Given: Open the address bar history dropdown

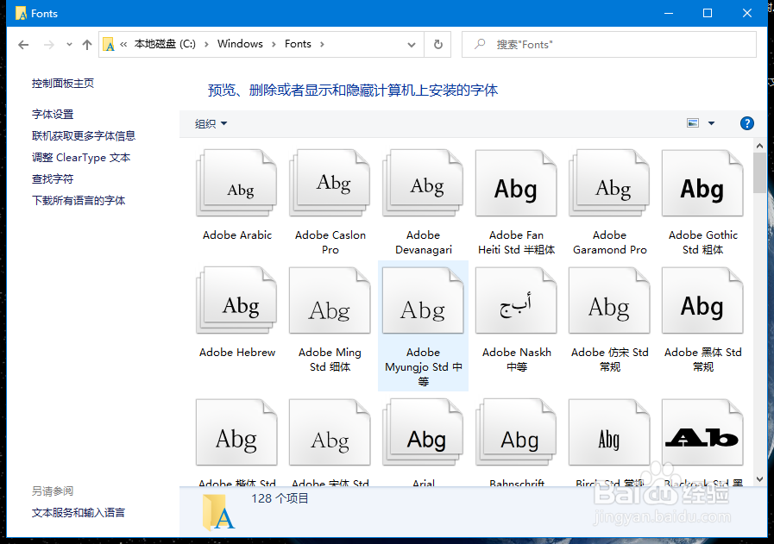Looking at the screenshot, I should tap(412, 44).
